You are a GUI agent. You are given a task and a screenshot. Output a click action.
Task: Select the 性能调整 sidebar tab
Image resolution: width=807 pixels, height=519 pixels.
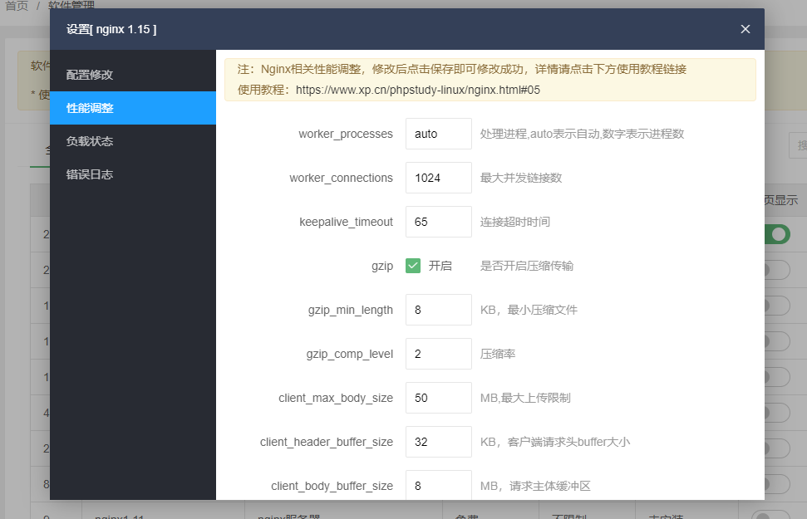point(90,108)
